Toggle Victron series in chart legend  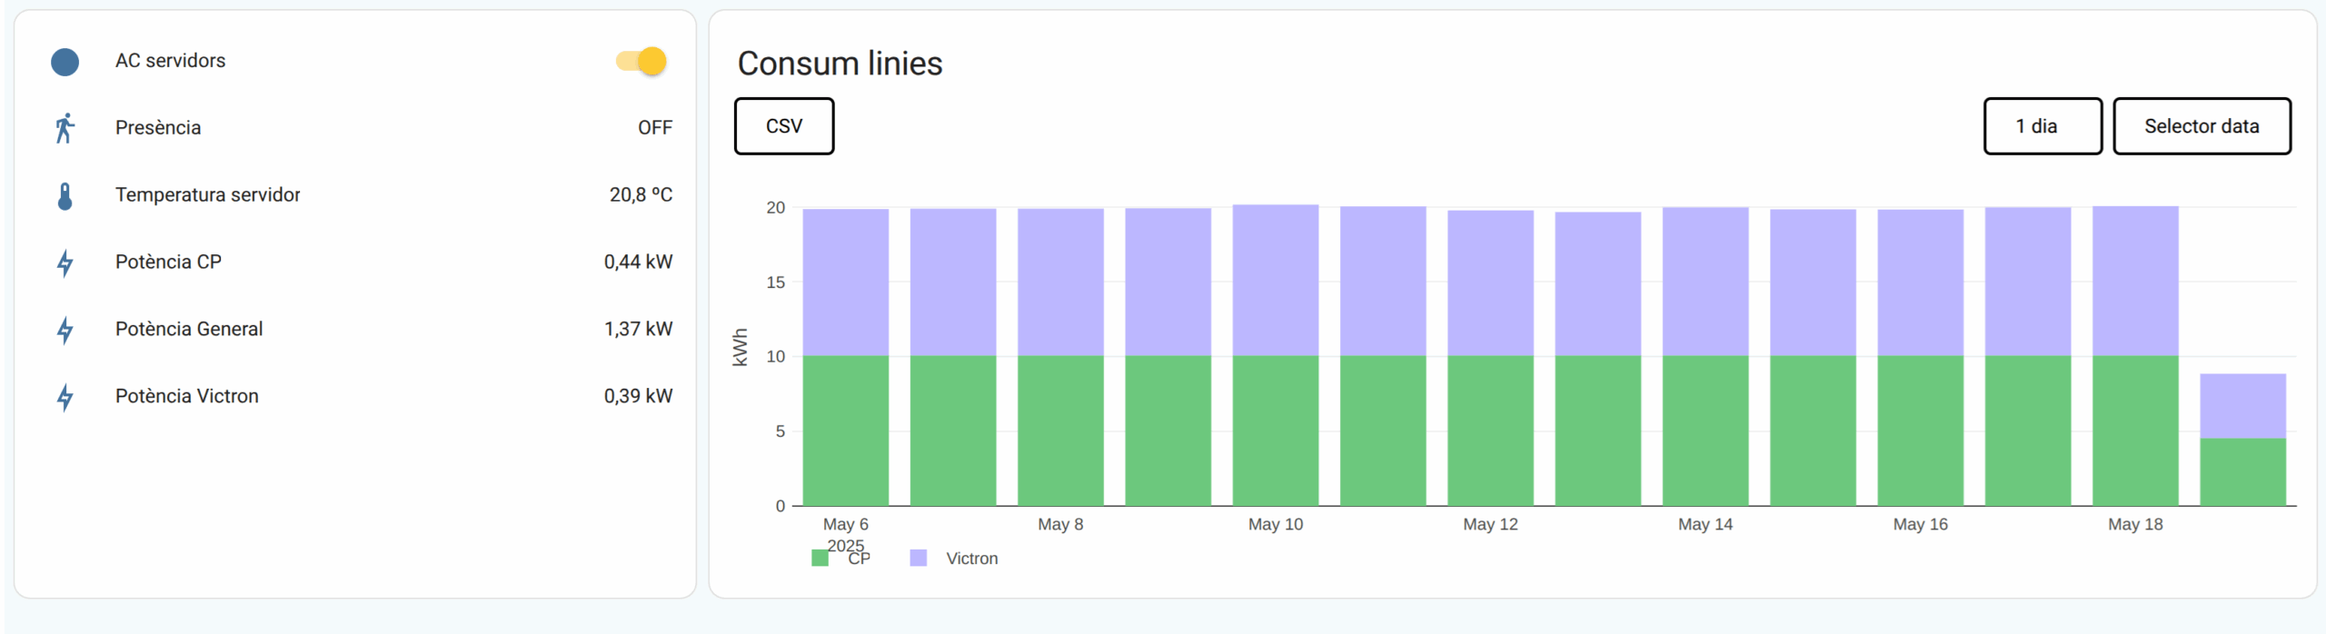point(971,559)
